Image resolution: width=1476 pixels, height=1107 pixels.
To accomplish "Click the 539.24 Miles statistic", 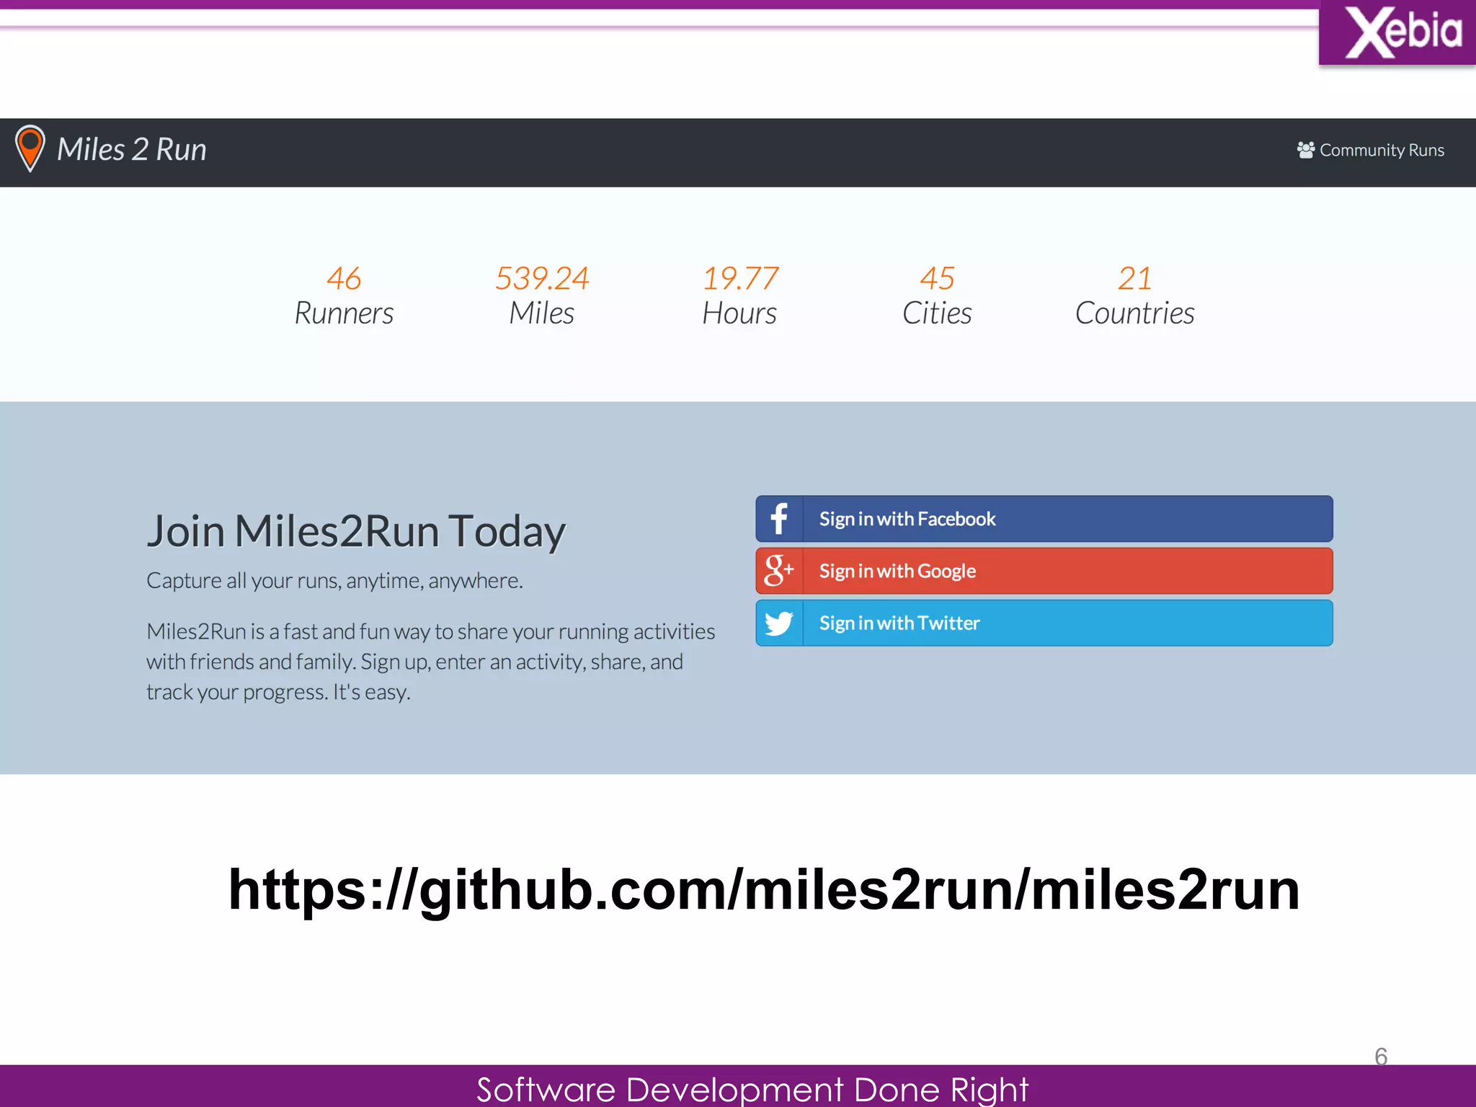I will [x=542, y=295].
